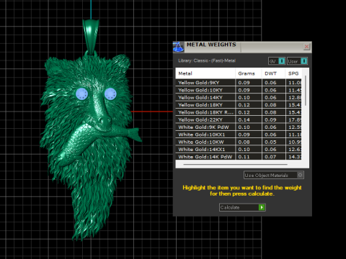Select White Gold:14K PdW row
This screenshot has width=346, height=259.
[239, 157]
